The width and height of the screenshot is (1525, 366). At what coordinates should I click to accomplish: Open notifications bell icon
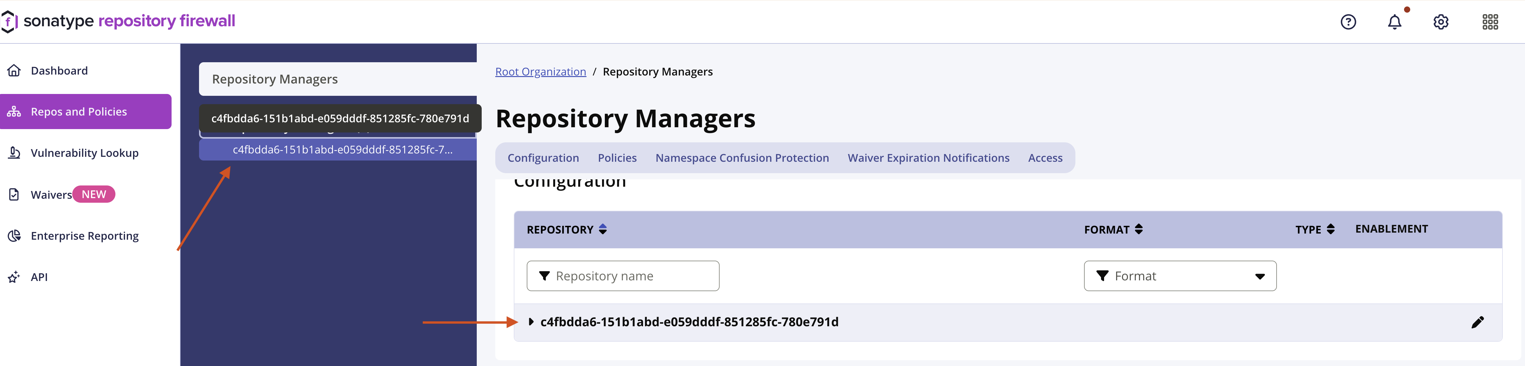(x=1395, y=22)
